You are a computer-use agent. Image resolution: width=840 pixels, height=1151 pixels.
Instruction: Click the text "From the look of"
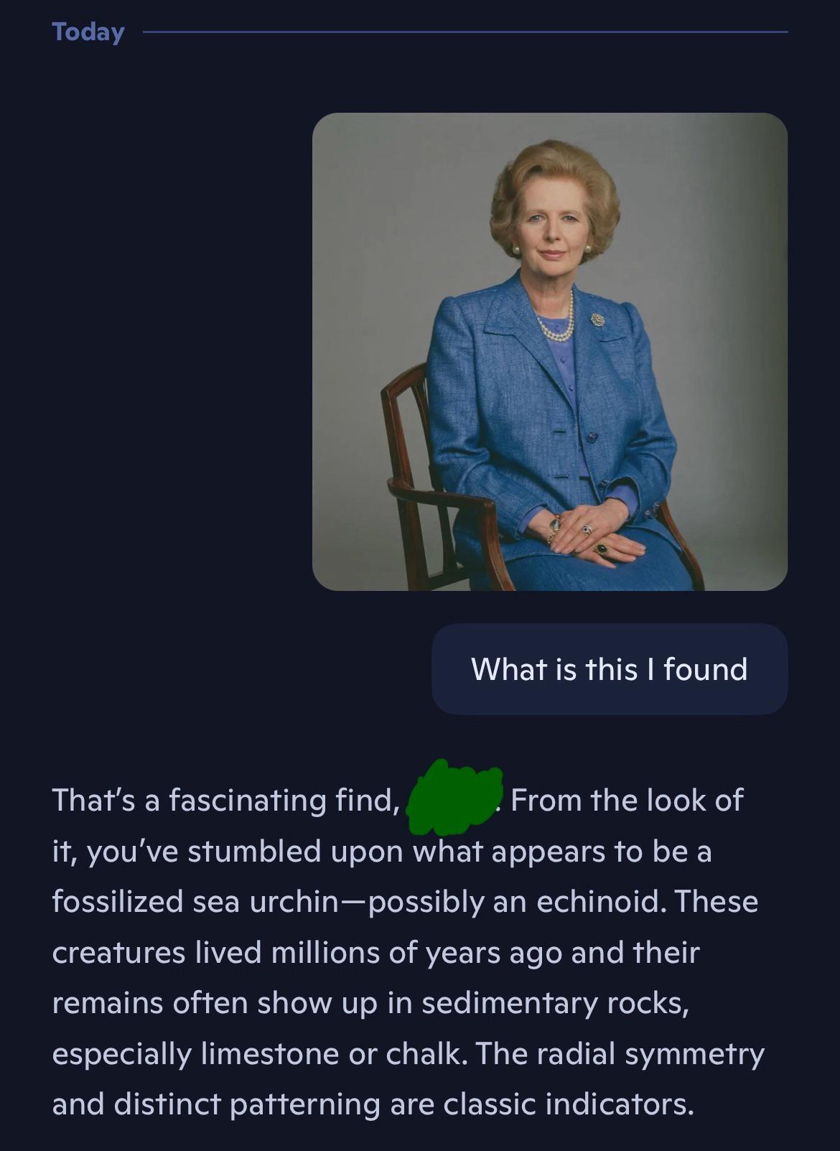coord(627,801)
